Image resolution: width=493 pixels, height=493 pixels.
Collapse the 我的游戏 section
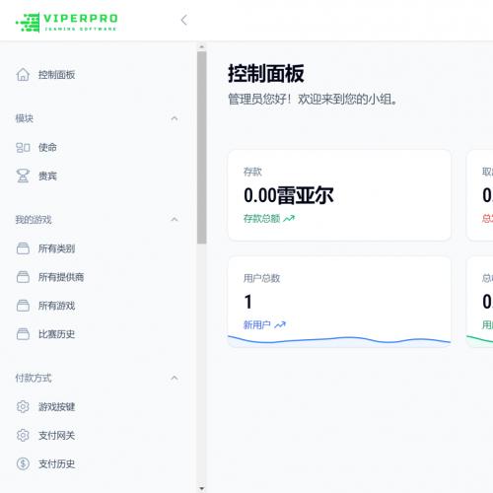175,219
